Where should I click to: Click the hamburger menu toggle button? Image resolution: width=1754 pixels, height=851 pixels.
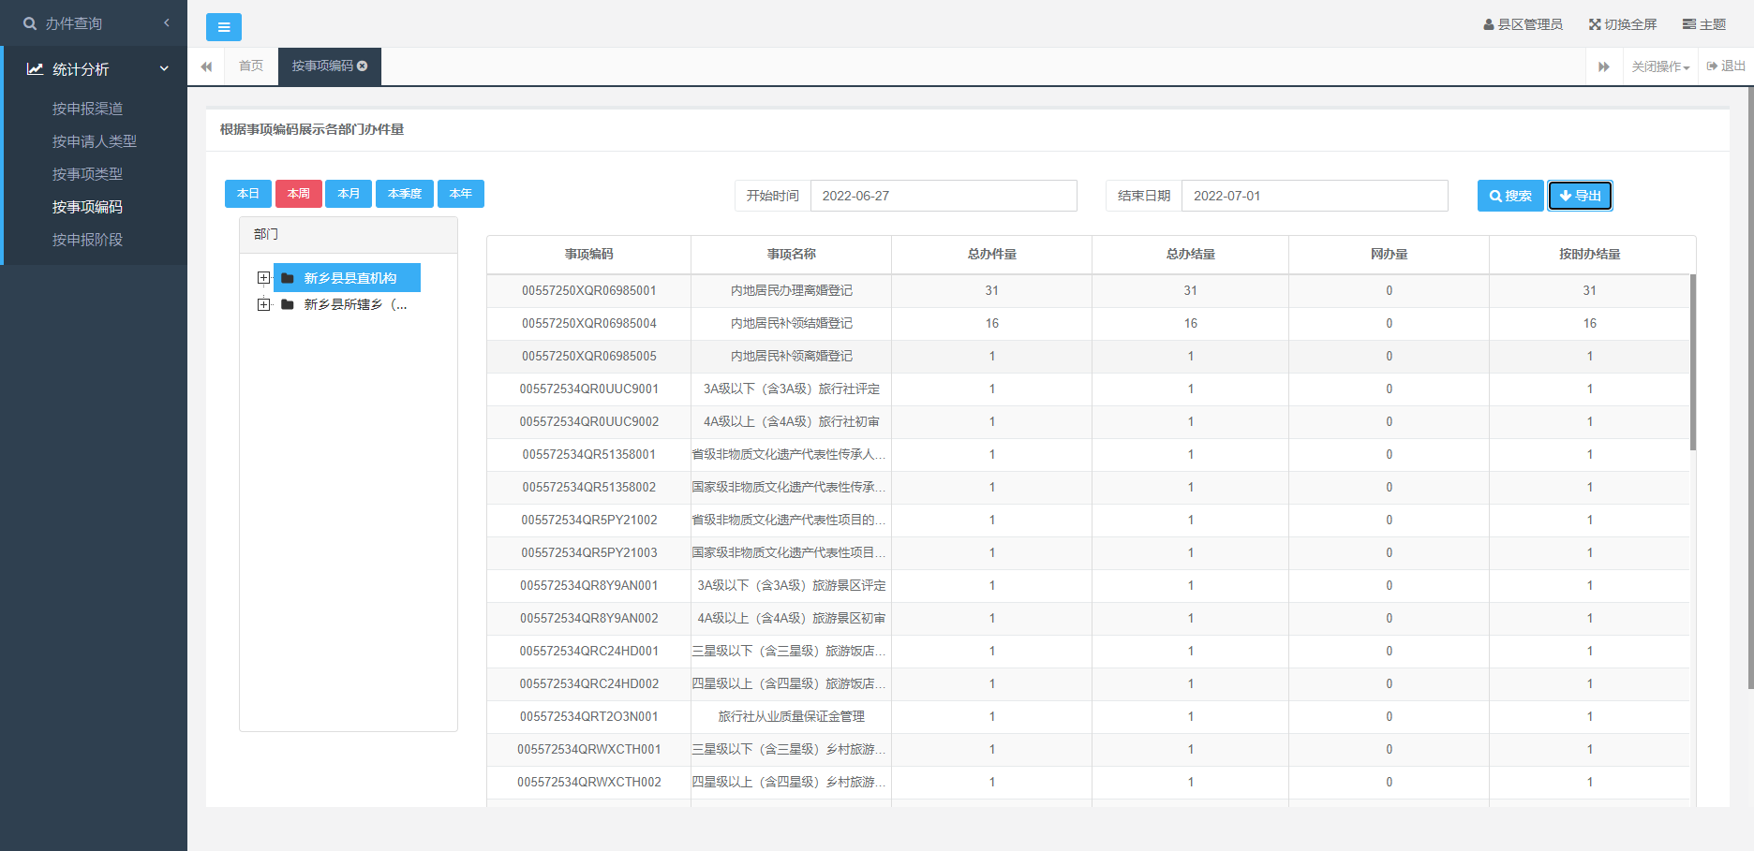(x=223, y=27)
